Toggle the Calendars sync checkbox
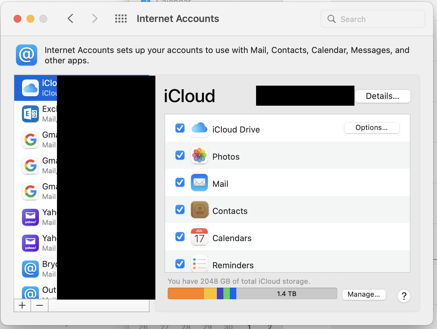This screenshot has height=329, width=437. tap(180, 237)
